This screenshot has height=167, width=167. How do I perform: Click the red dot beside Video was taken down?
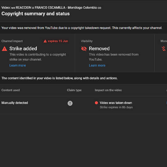96,103
